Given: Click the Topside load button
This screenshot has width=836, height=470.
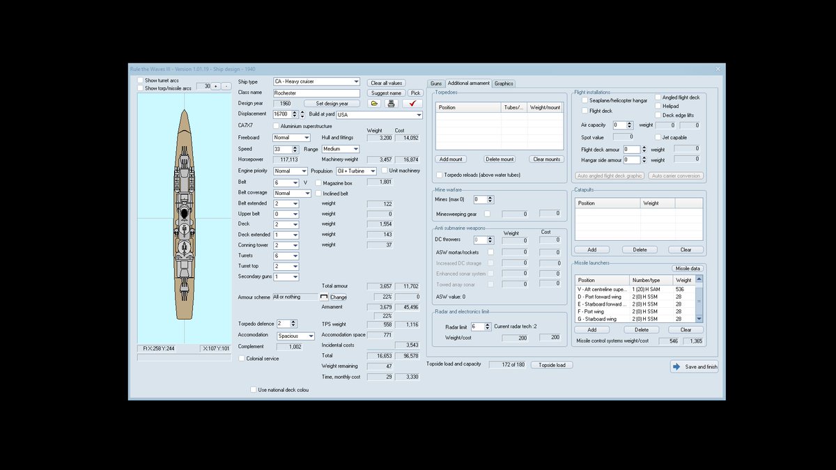Looking at the screenshot, I should (552, 365).
